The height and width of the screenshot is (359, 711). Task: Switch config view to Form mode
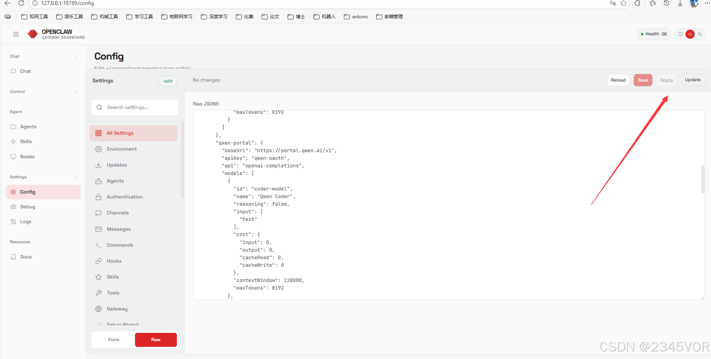pyautogui.click(x=114, y=340)
